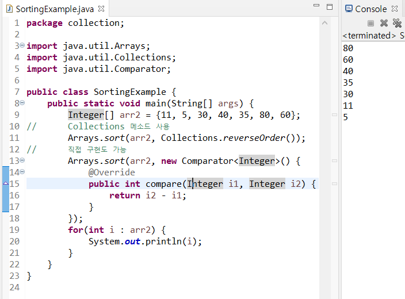This screenshot has width=405, height=299.
Task: Click 'java.util.Collections' import text
Action: pos(117,57)
